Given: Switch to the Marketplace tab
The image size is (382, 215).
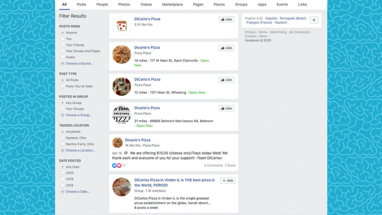Looking at the screenshot, I should tap(172, 4).
